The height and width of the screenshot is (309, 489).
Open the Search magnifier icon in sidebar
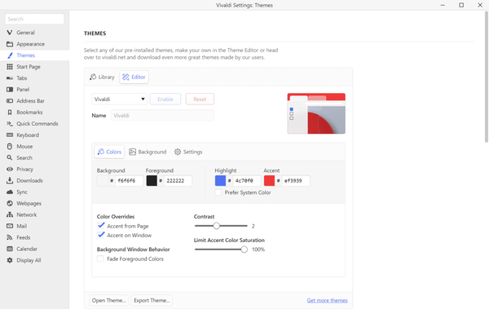point(10,158)
